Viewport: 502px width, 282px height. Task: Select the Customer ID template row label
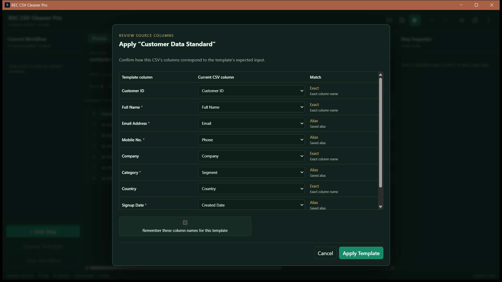click(x=133, y=91)
